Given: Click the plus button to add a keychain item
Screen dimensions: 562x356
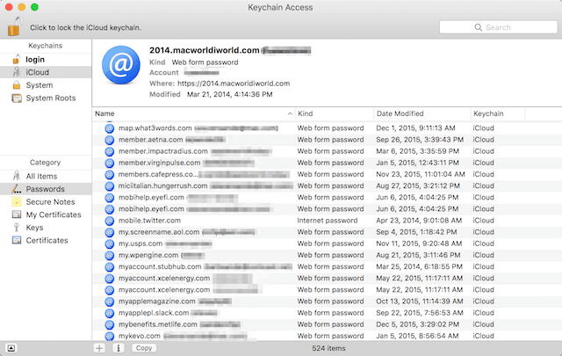Looking at the screenshot, I should pos(99,348).
